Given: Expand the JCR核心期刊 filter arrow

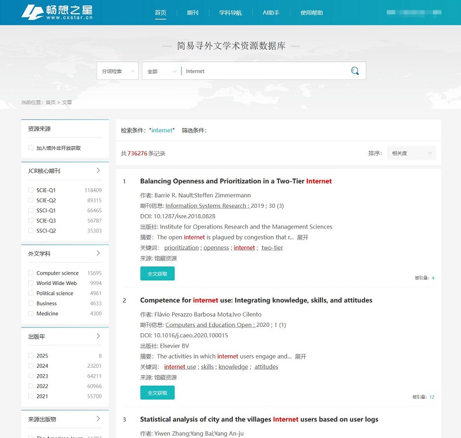Looking at the screenshot, I should pyautogui.click(x=98, y=170).
